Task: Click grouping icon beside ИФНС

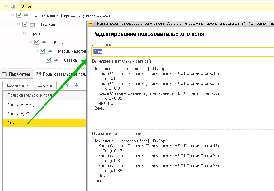Action: point(44,42)
